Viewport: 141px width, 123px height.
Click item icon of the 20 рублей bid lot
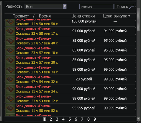[x=10, y=79]
